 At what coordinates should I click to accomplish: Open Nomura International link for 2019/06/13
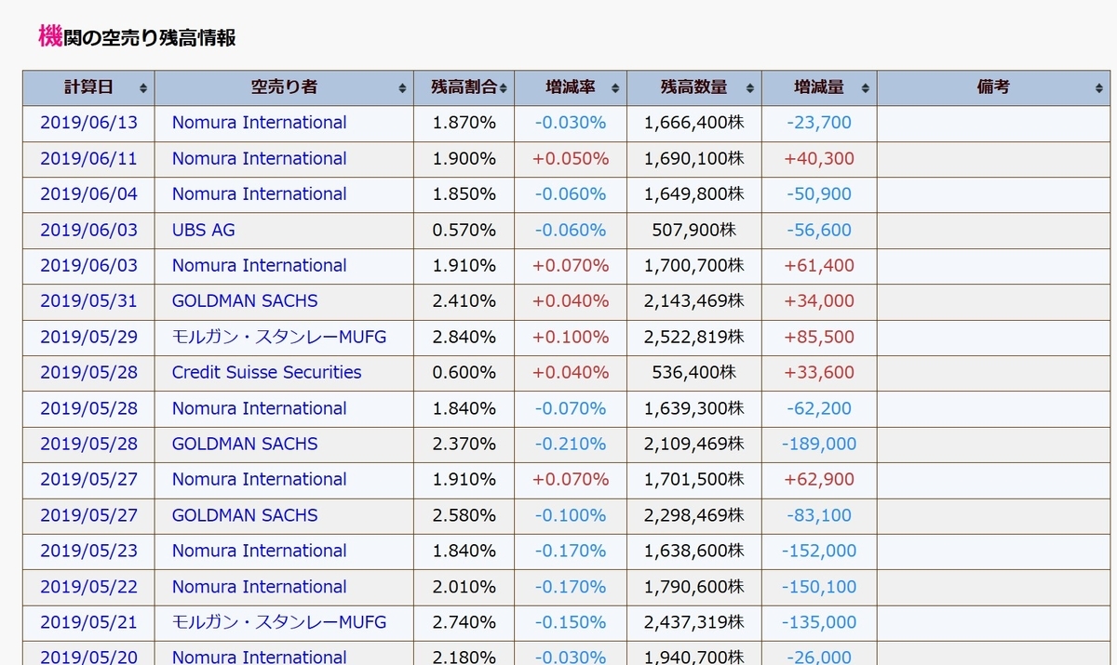[259, 123]
